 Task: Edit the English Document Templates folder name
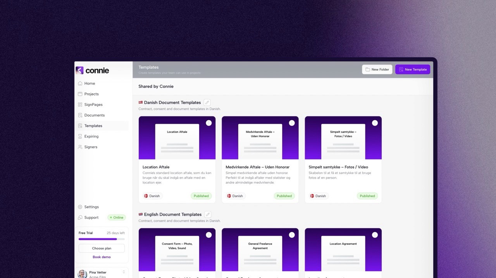coord(208,214)
